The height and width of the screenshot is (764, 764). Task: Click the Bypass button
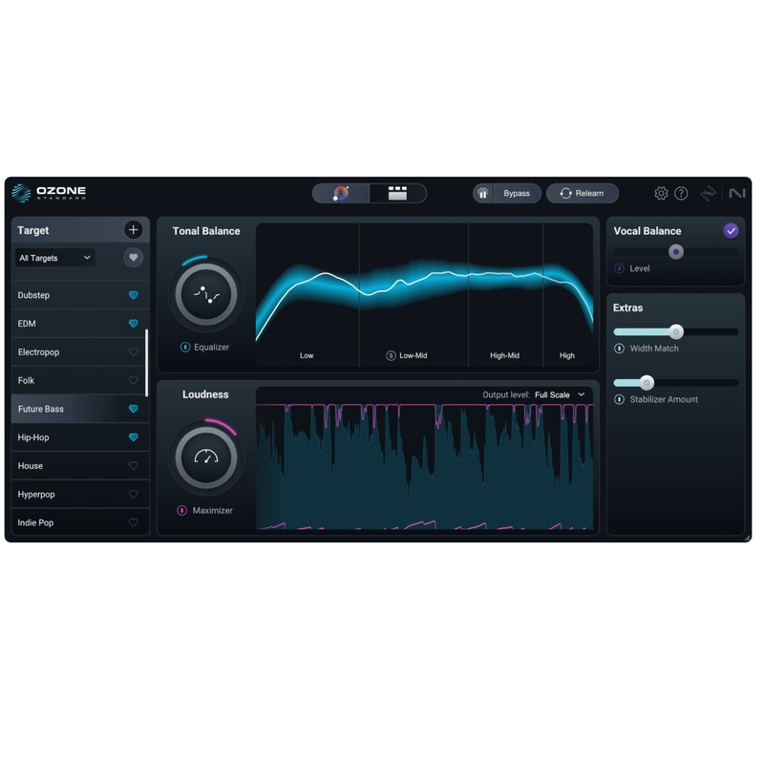[x=517, y=193]
